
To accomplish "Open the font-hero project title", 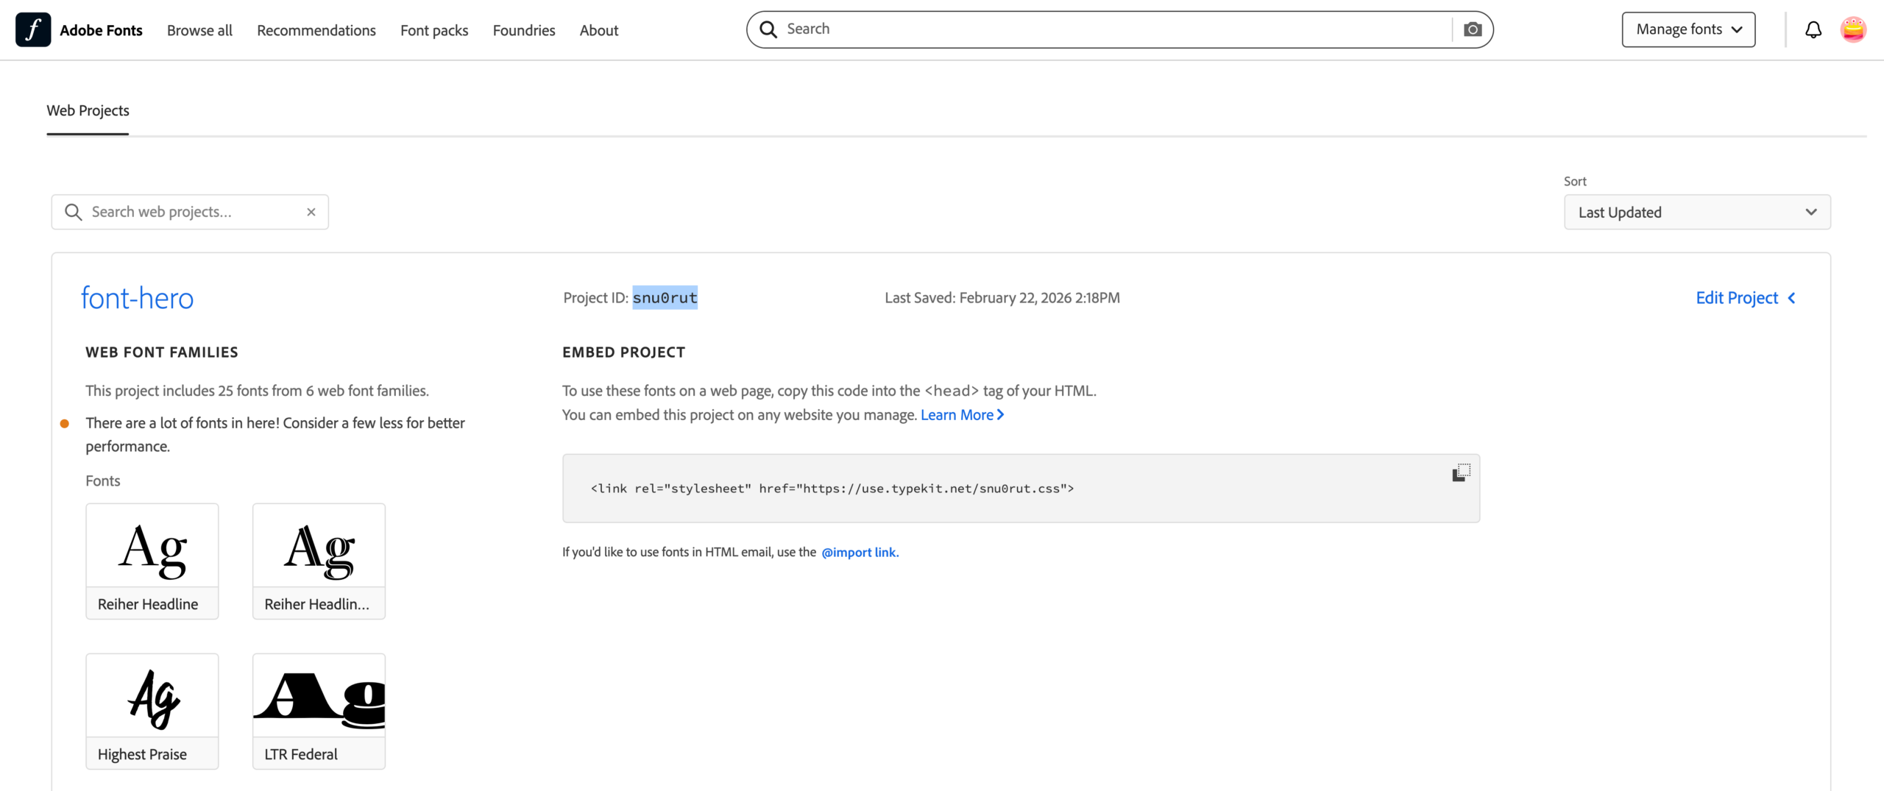I will (137, 298).
